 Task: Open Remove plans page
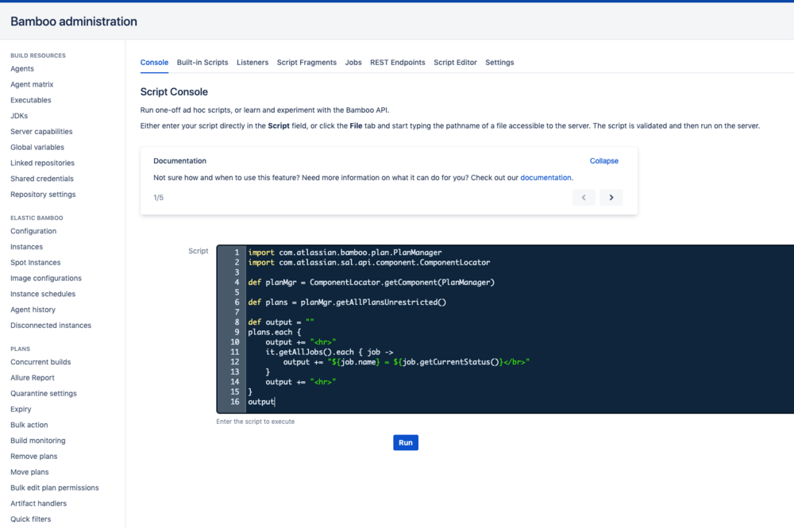tap(34, 456)
